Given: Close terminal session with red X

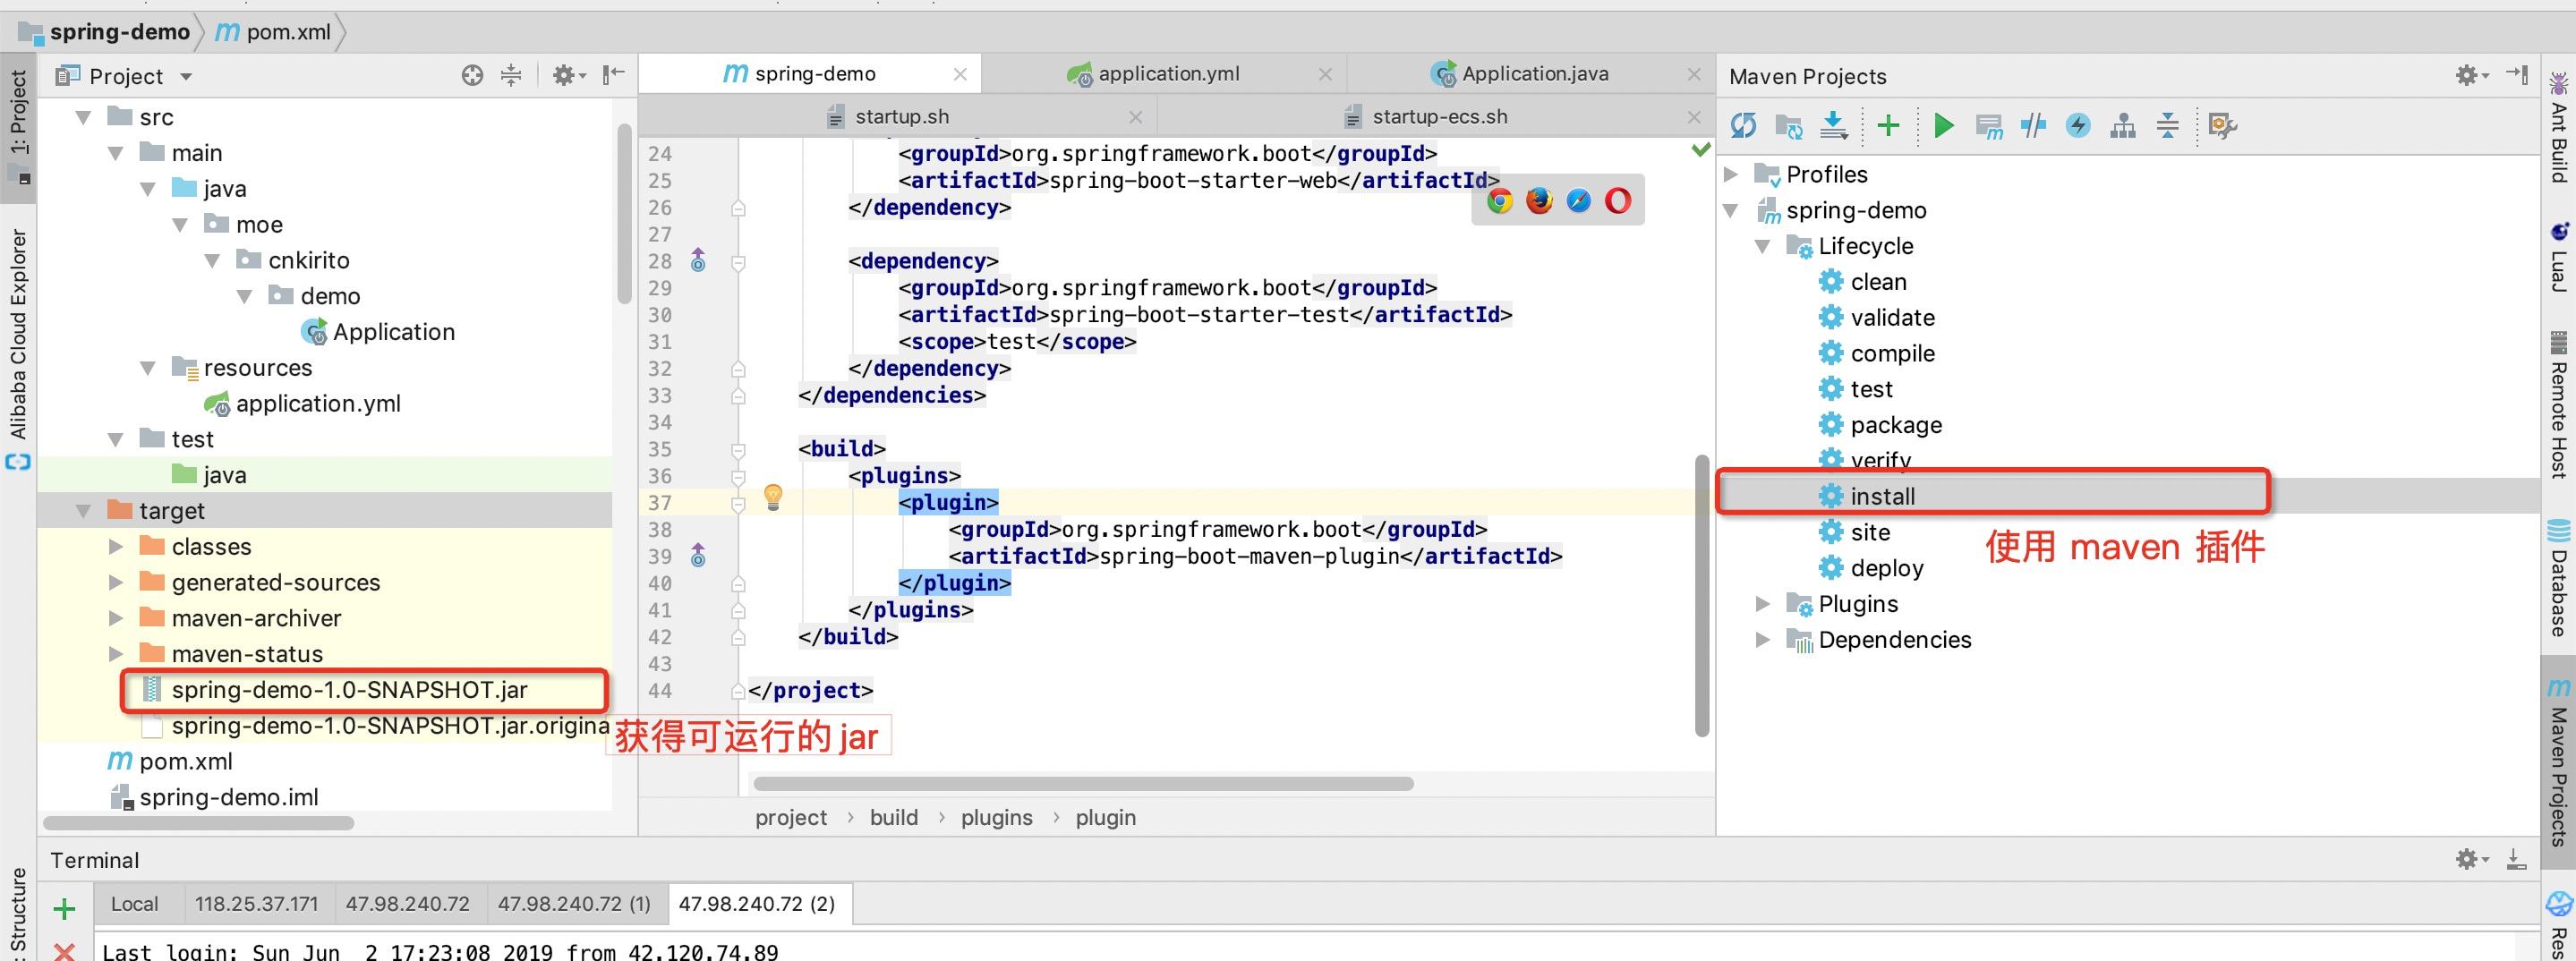Looking at the screenshot, I should [x=65, y=951].
